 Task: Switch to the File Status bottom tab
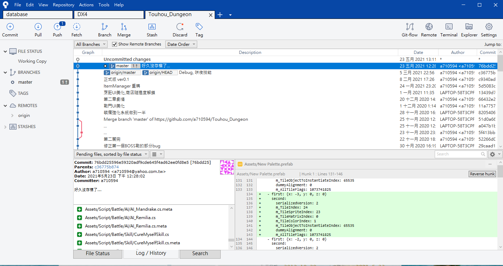pyautogui.click(x=98, y=253)
